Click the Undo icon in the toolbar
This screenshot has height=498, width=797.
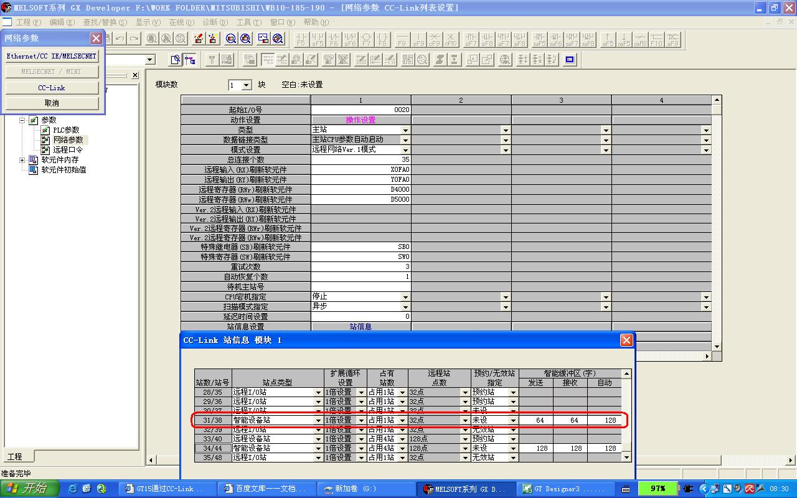pos(120,39)
